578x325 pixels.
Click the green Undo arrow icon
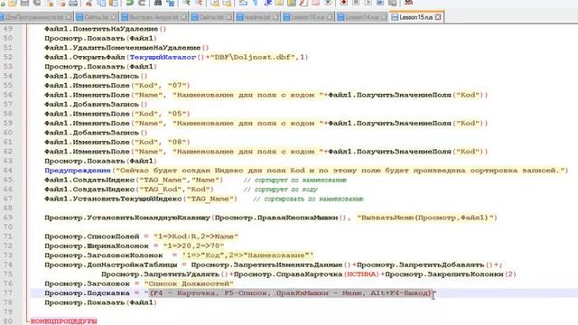click(129, 3)
